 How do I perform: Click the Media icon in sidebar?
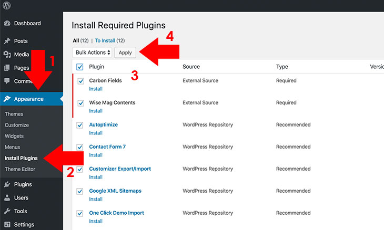[7, 54]
